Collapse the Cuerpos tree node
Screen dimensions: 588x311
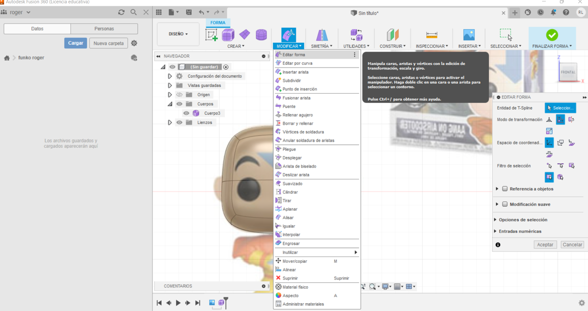(170, 104)
